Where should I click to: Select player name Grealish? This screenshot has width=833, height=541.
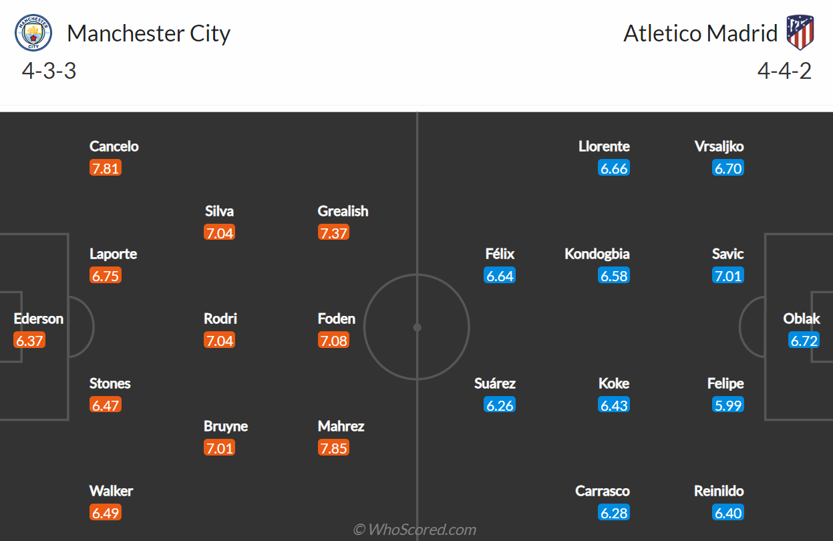[x=343, y=211]
